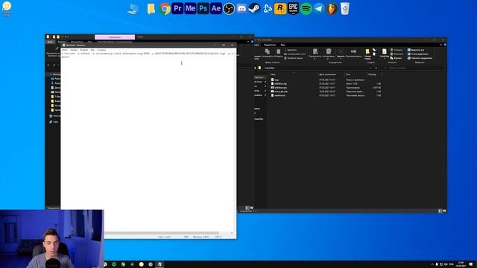This screenshot has width=477, height=268.
Task: Launch Google Chrome from the dock
Action: [x=165, y=9]
